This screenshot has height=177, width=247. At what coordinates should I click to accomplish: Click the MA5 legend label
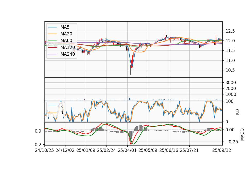coord(65,27)
